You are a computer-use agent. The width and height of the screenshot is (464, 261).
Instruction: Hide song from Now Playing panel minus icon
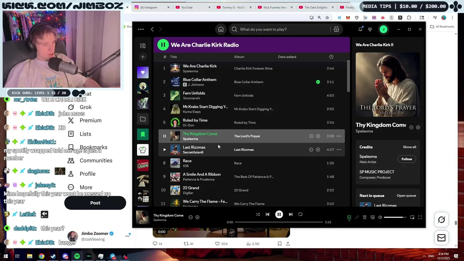[x=411, y=128]
